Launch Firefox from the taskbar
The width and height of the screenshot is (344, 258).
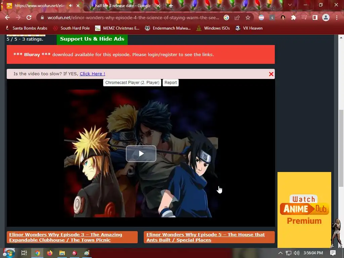(x=50, y=253)
